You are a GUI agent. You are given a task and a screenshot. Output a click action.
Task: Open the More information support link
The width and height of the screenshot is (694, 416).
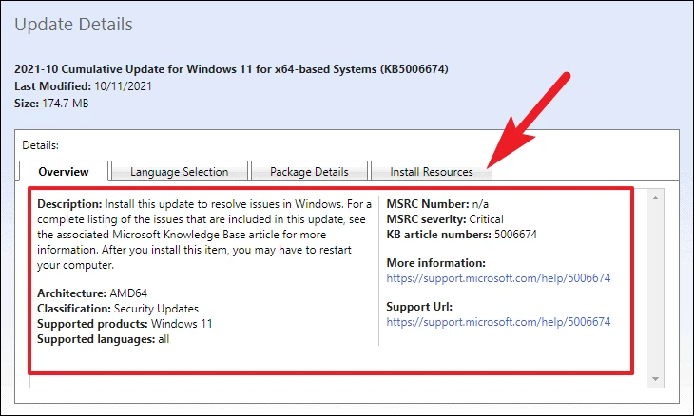(x=498, y=278)
